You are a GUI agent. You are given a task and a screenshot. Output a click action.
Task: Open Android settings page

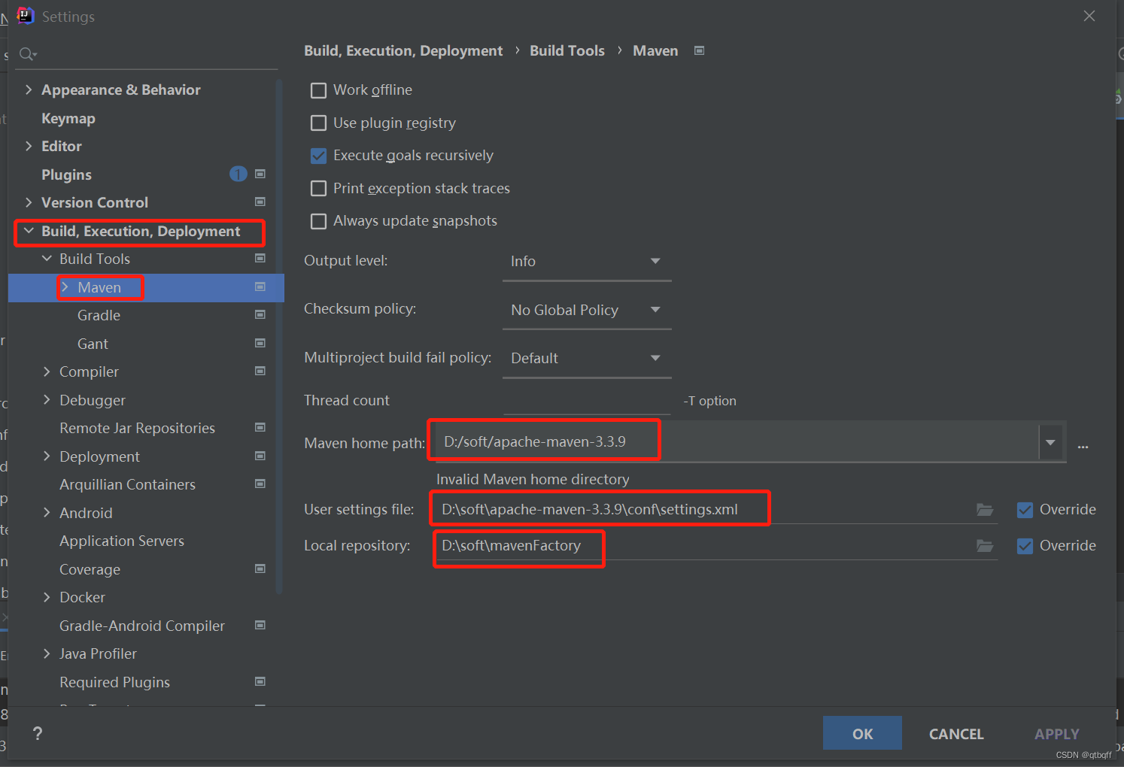pos(86,513)
